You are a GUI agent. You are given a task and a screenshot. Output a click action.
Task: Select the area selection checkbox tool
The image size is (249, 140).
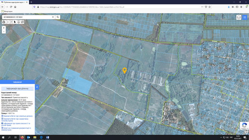(11, 22)
